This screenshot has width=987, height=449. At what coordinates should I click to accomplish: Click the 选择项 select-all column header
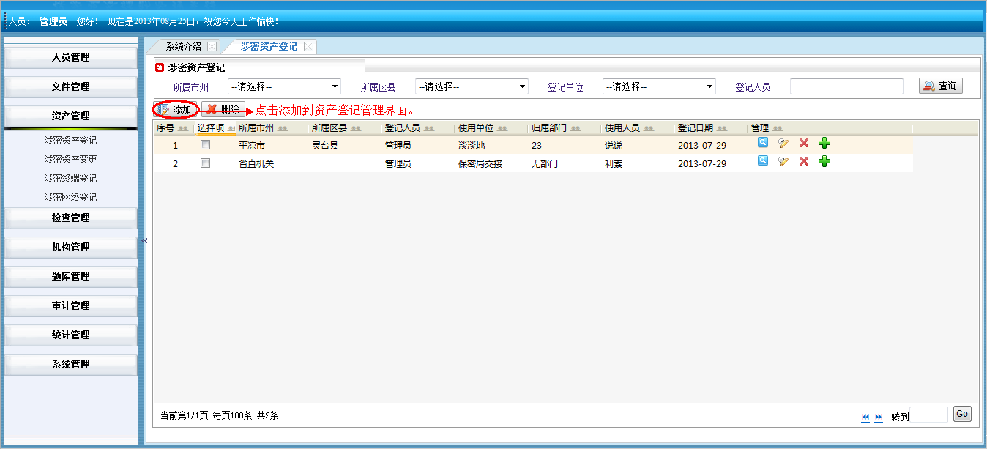coord(215,128)
